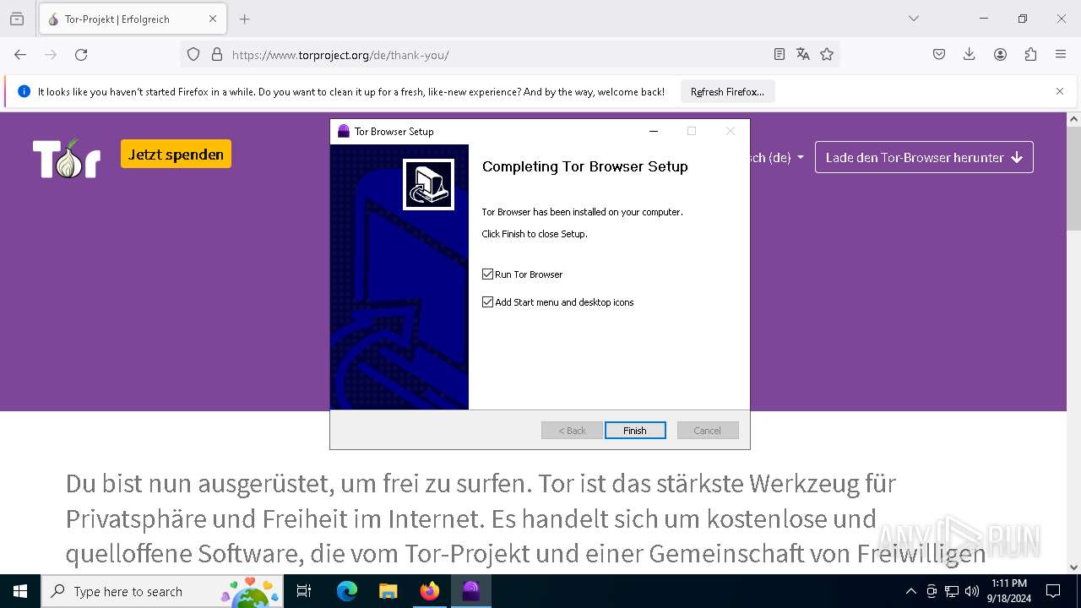This screenshot has height=608, width=1081.
Task: Open Windows notification center icon
Action: [1053, 591]
